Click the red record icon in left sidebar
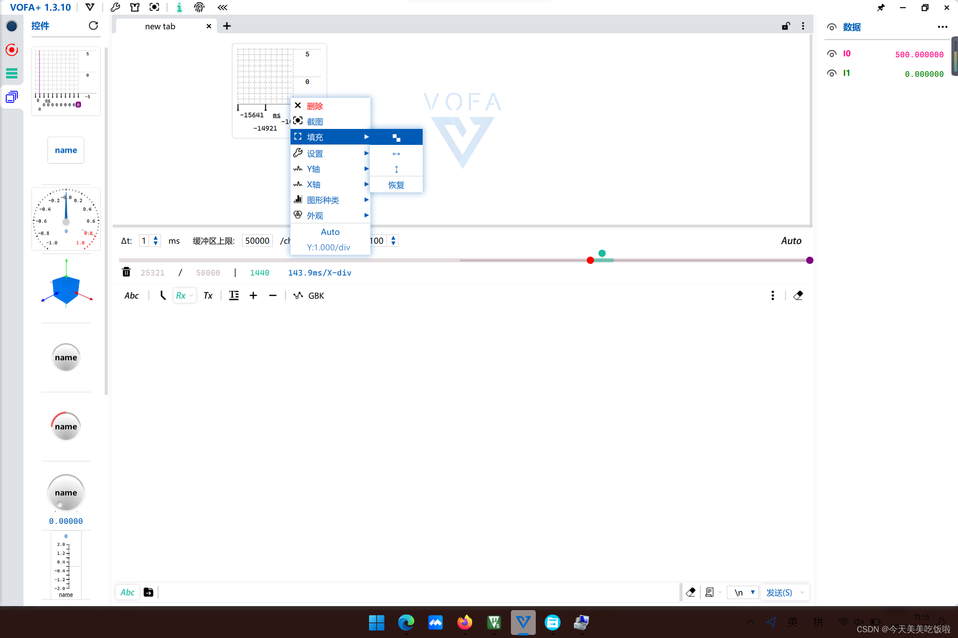The width and height of the screenshot is (958, 638). pyautogui.click(x=12, y=50)
